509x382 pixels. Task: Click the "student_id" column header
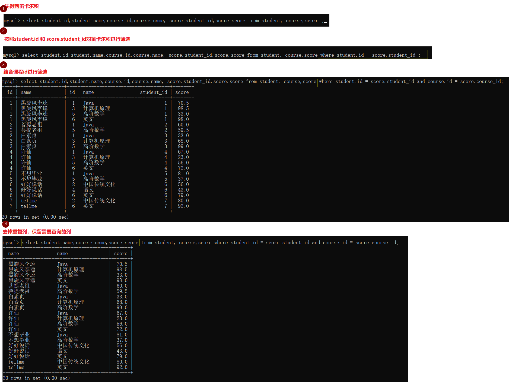pos(154,92)
